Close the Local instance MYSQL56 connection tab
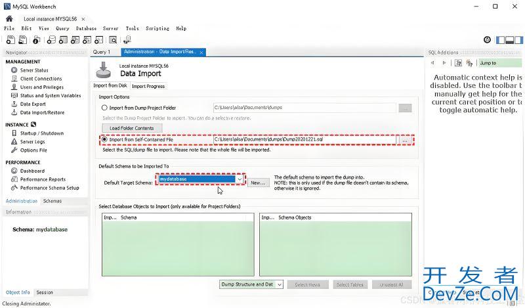525x308 pixels. tap(83, 19)
